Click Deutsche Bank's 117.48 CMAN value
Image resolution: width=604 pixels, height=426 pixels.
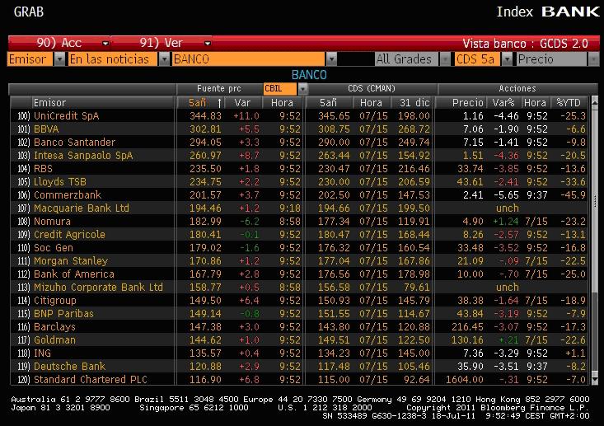[334, 367]
